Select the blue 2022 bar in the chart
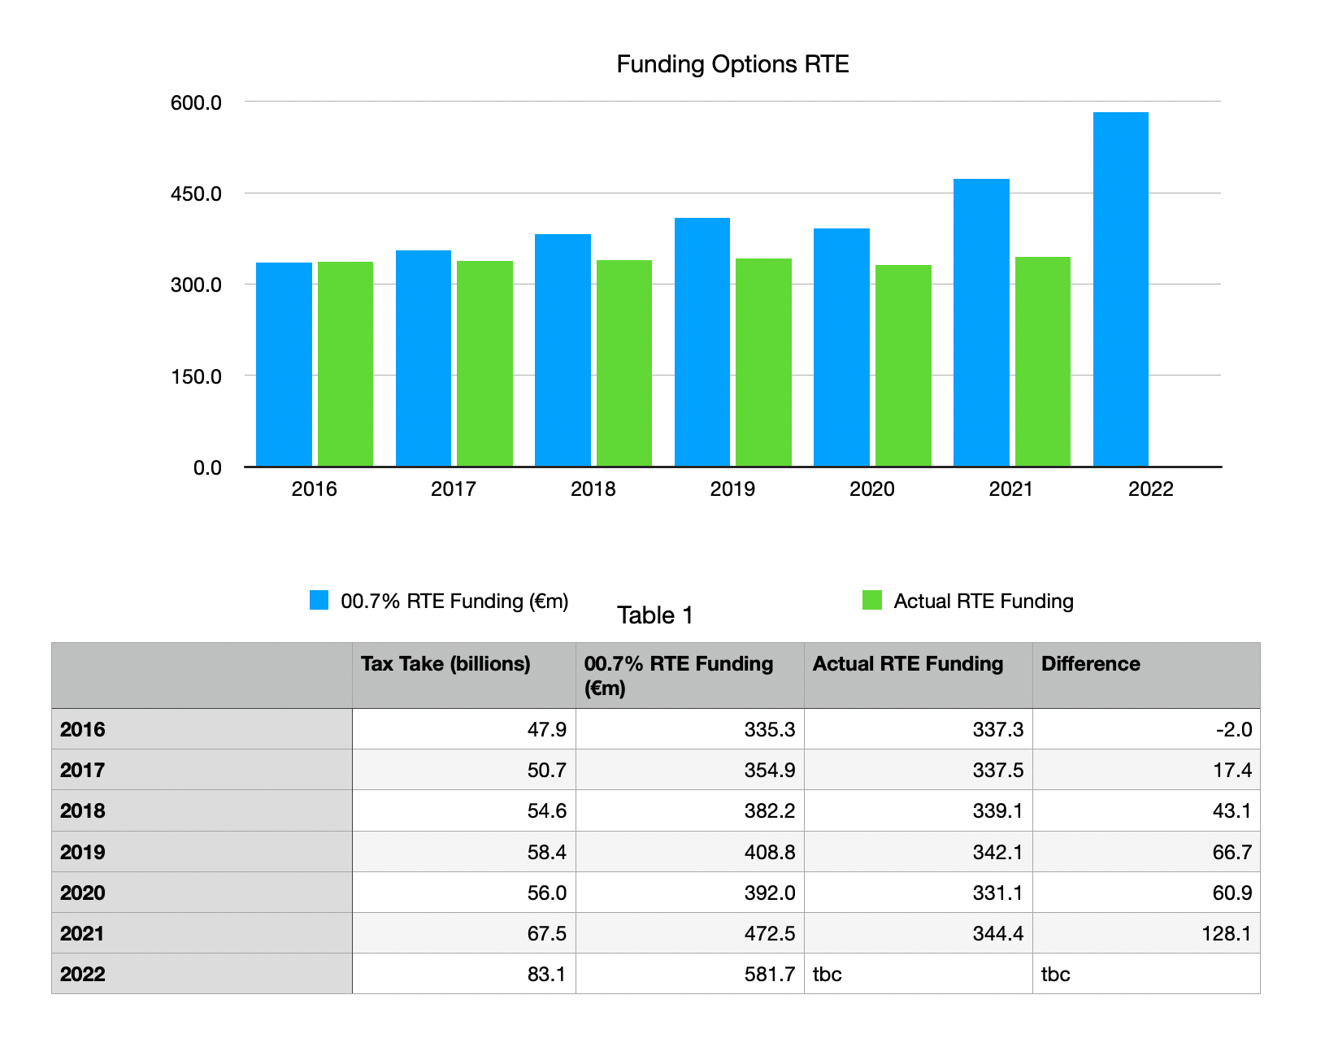The width and height of the screenshot is (1338, 1060). (1121, 289)
